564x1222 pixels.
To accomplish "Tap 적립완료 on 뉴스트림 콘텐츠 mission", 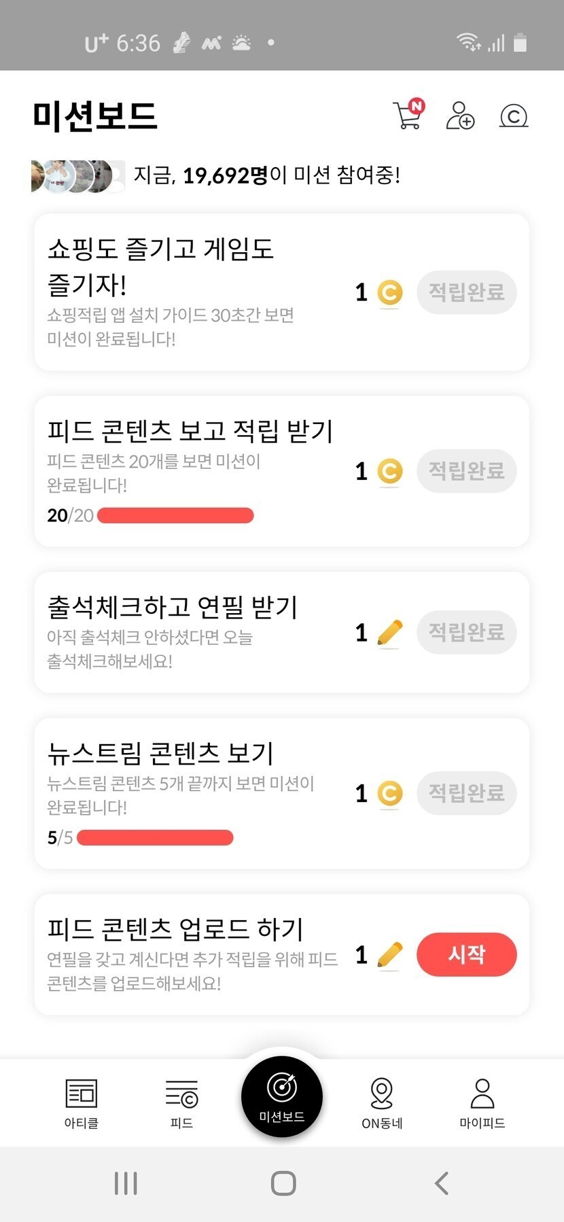I will (466, 793).
